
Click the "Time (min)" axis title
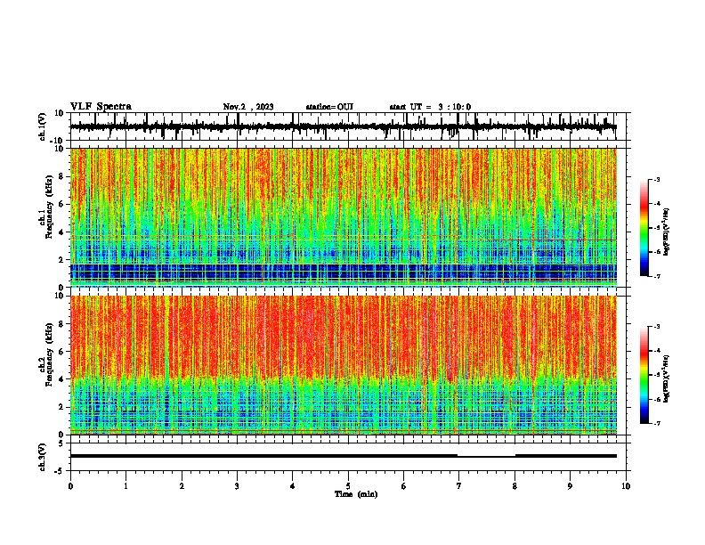pos(356,494)
